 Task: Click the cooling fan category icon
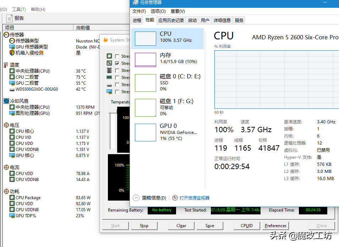point(6,101)
